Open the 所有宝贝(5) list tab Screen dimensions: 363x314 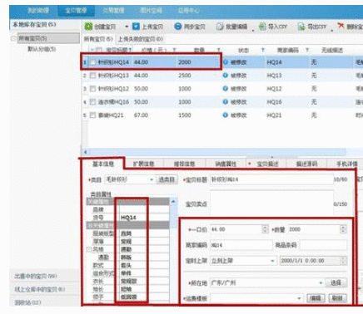[x=98, y=39]
